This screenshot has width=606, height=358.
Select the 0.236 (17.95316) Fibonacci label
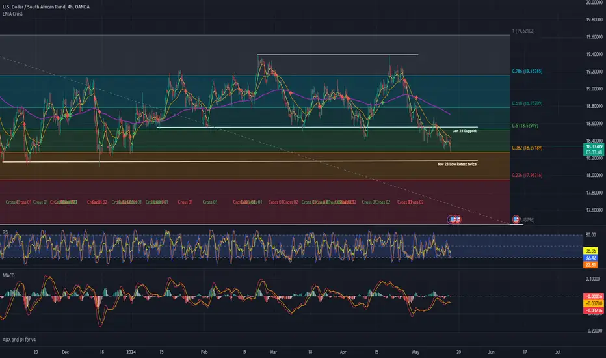[527, 175]
